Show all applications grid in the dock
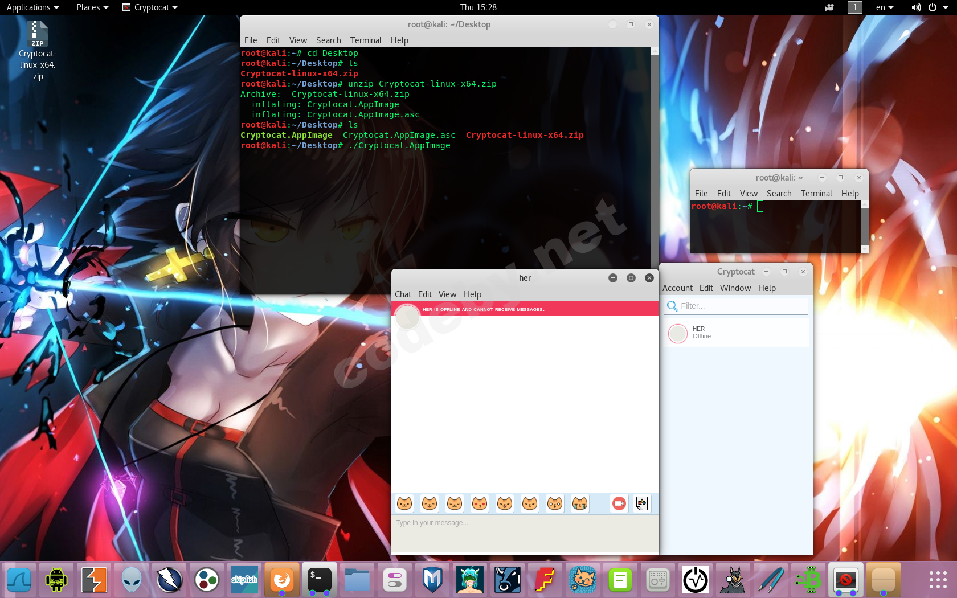This screenshot has width=957, height=598. point(938,580)
